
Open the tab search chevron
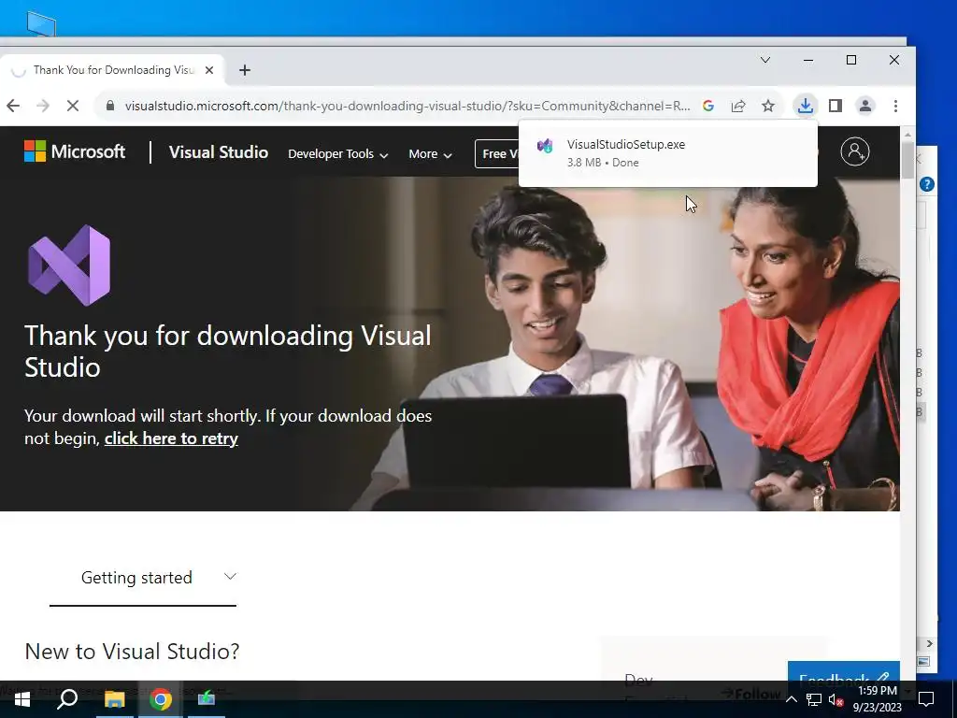[764, 60]
